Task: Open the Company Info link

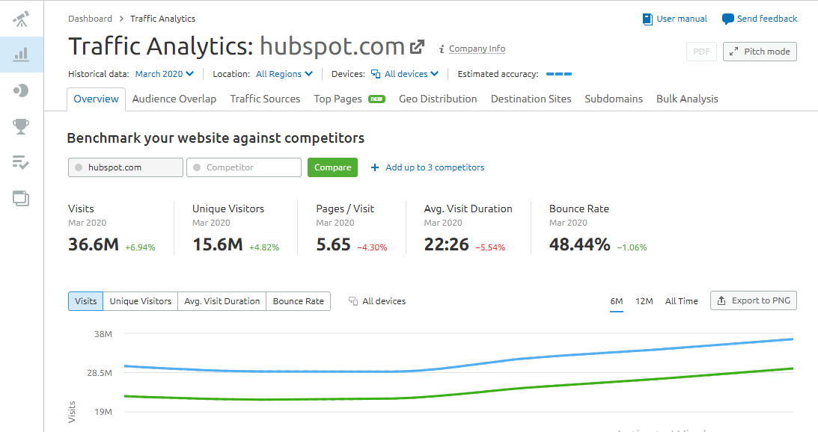Action: [x=477, y=49]
